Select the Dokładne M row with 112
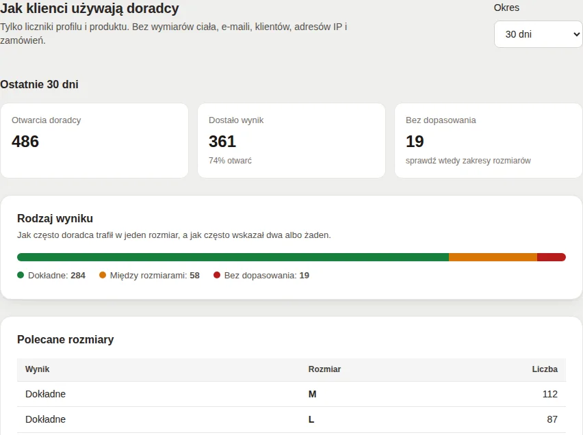This screenshot has width=583, height=435. (291, 394)
